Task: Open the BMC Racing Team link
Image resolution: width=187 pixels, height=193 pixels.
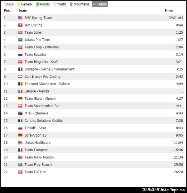Action: pyautogui.click(x=38, y=18)
